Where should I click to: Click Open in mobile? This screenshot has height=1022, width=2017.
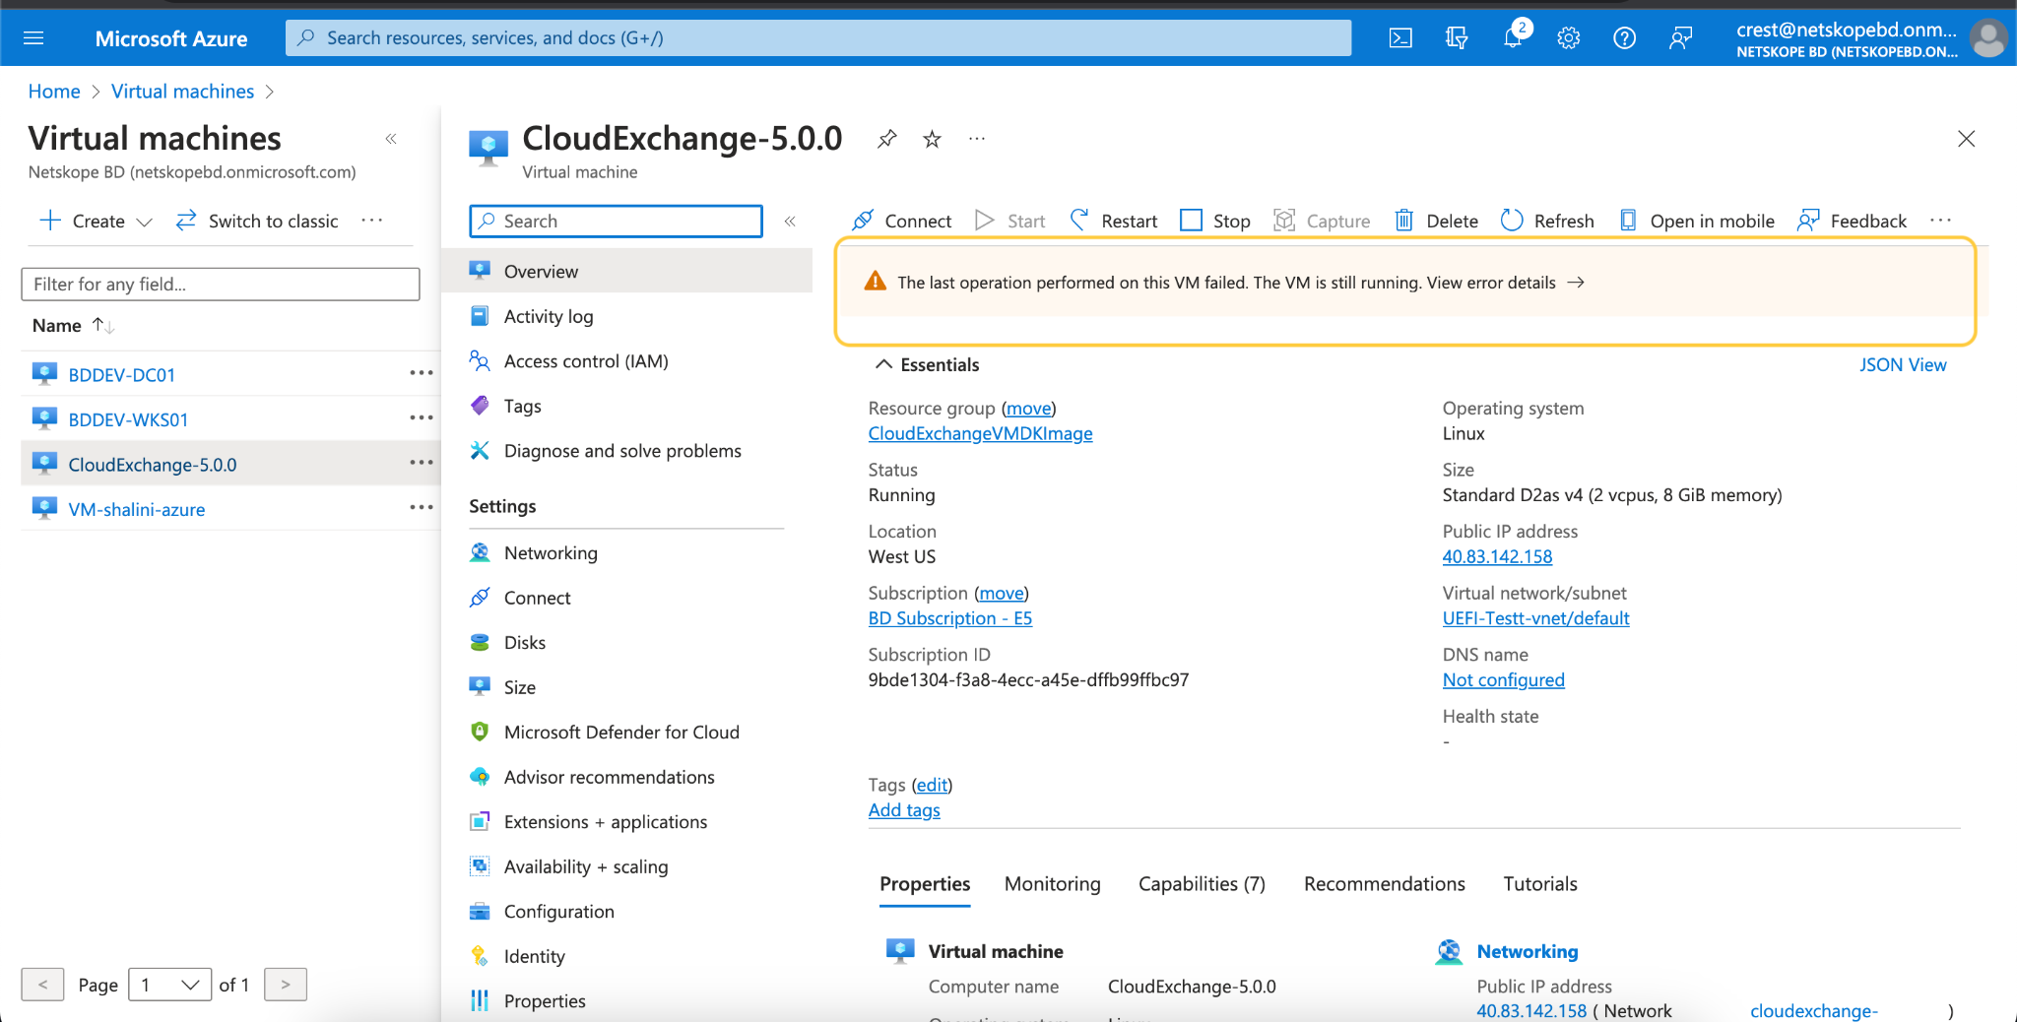(1697, 221)
